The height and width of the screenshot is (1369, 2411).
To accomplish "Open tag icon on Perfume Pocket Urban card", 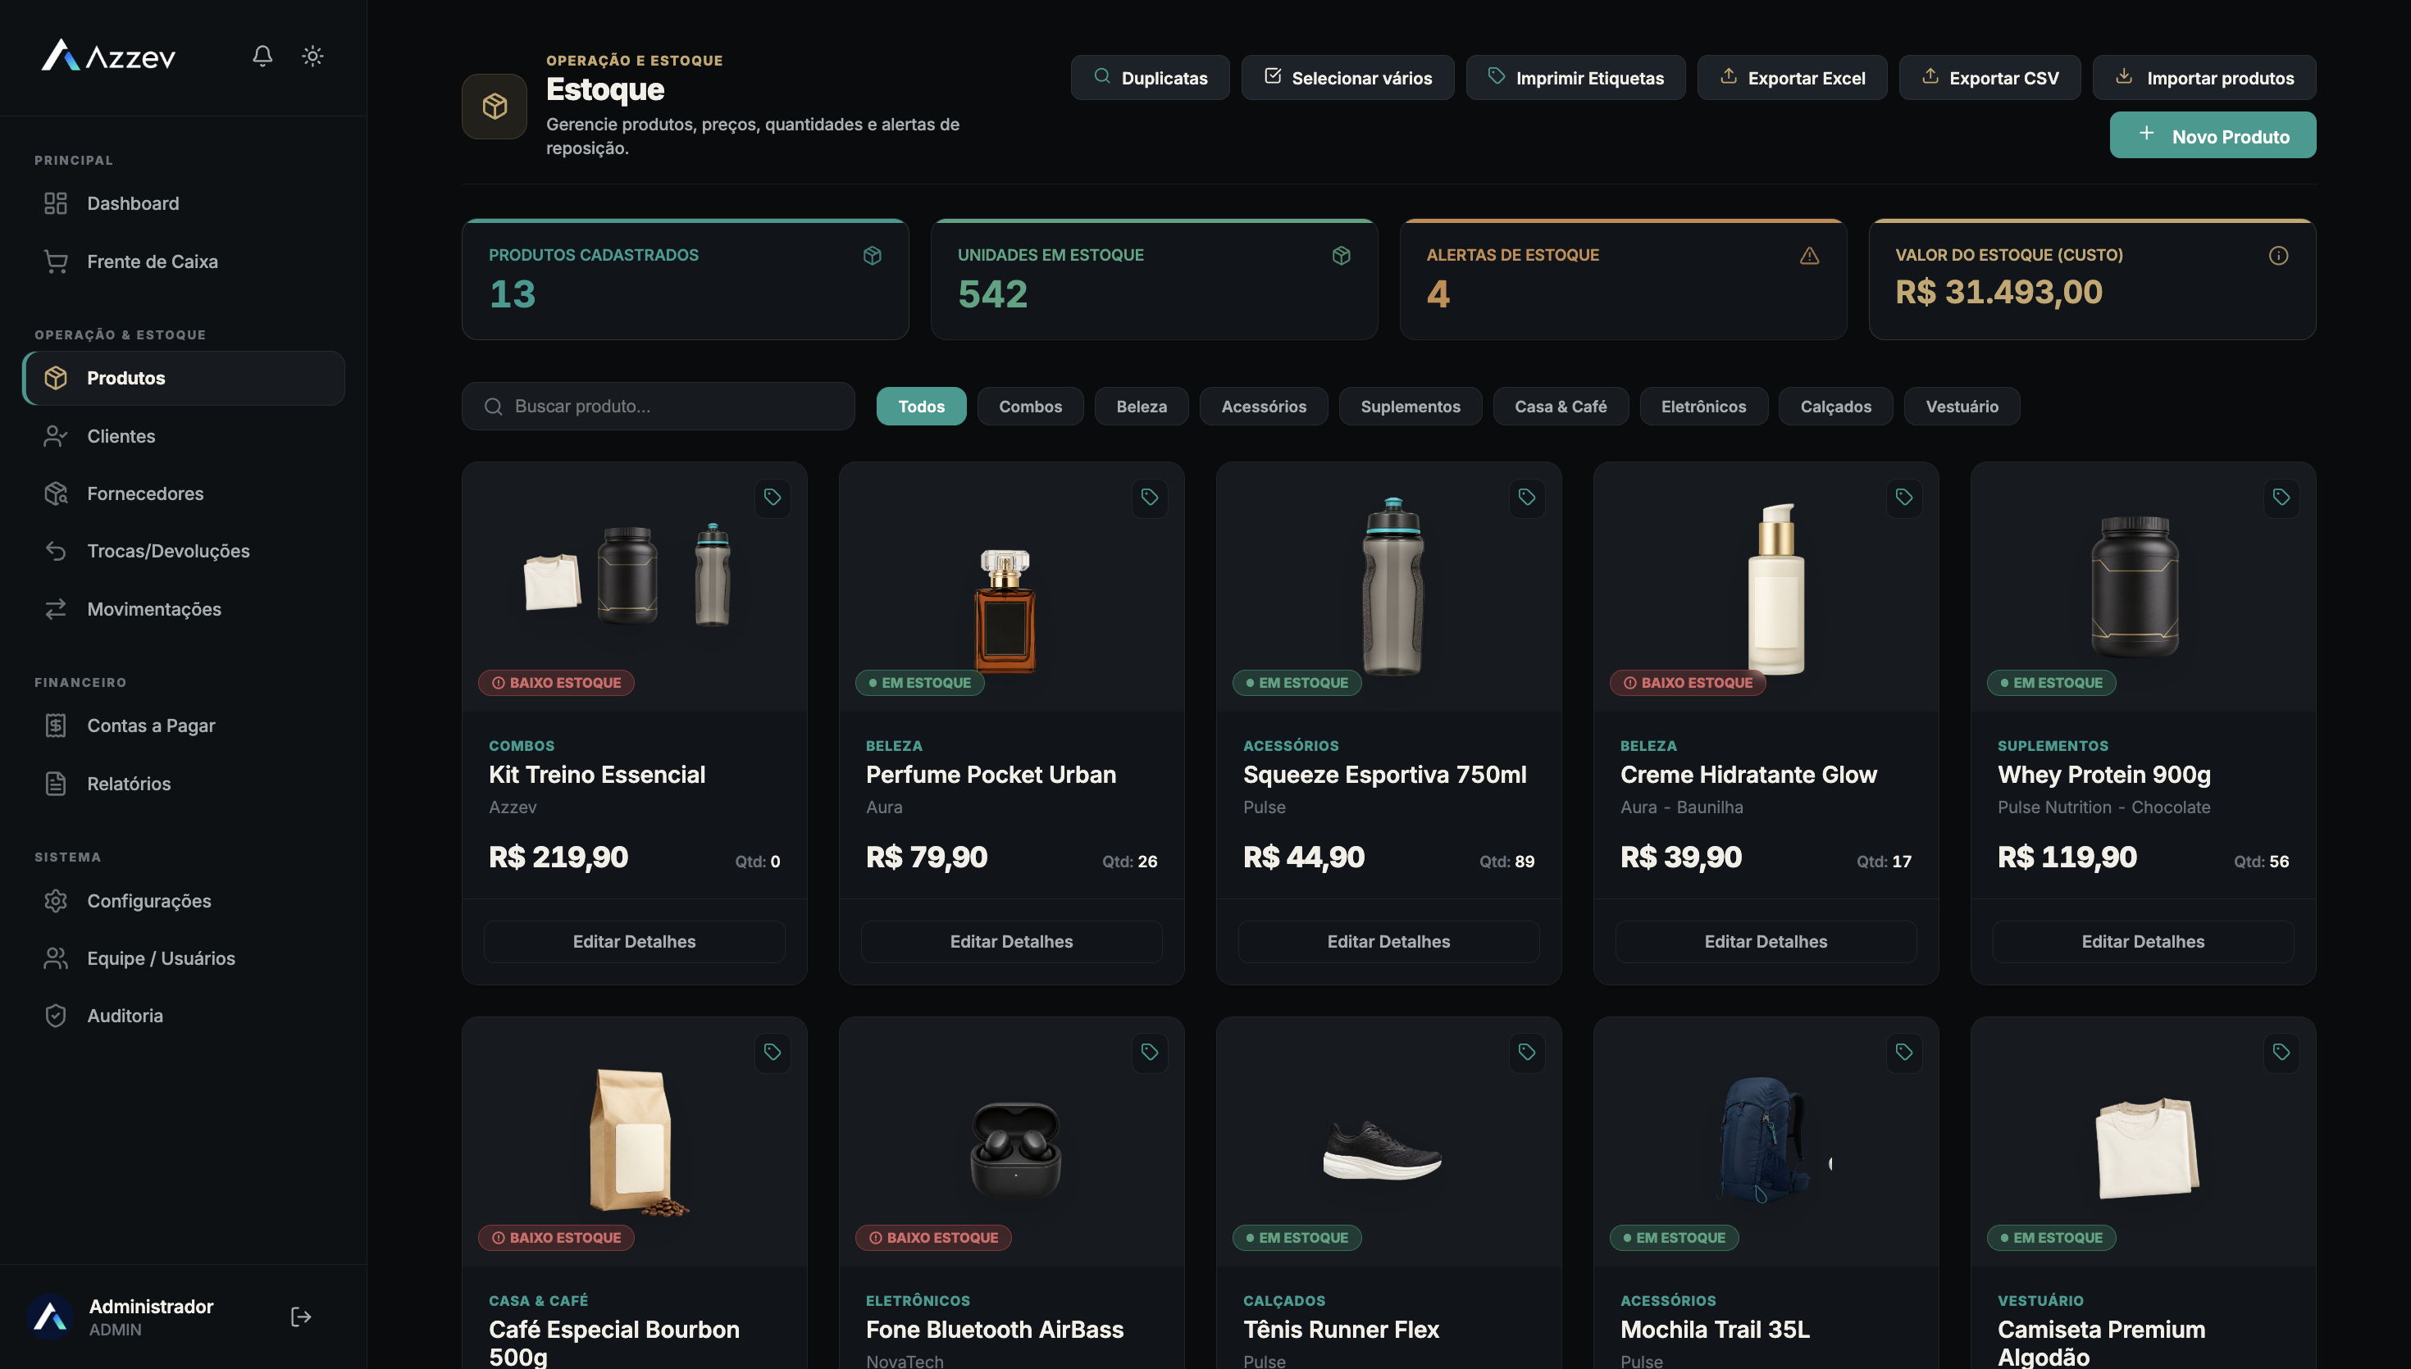I will point(1149,497).
